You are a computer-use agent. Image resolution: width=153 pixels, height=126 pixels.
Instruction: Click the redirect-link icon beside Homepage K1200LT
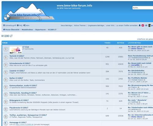[6, 123]
